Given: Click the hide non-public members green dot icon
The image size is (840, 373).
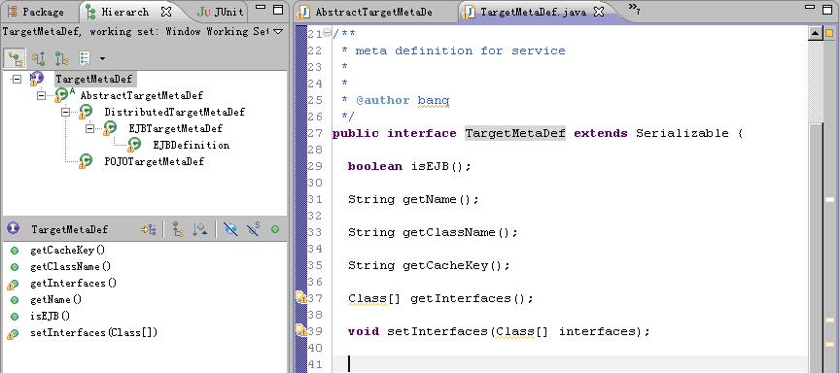Looking at the screenshot, I should click(x=275, y=229).
